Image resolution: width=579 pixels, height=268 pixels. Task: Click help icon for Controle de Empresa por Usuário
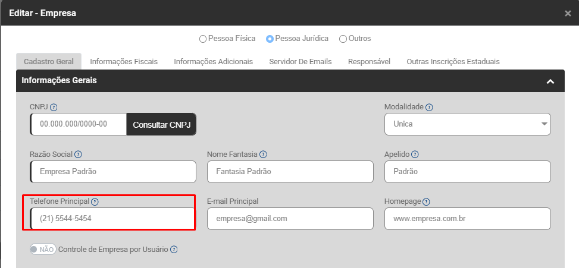pyautogui.click(x=174, y=250)
